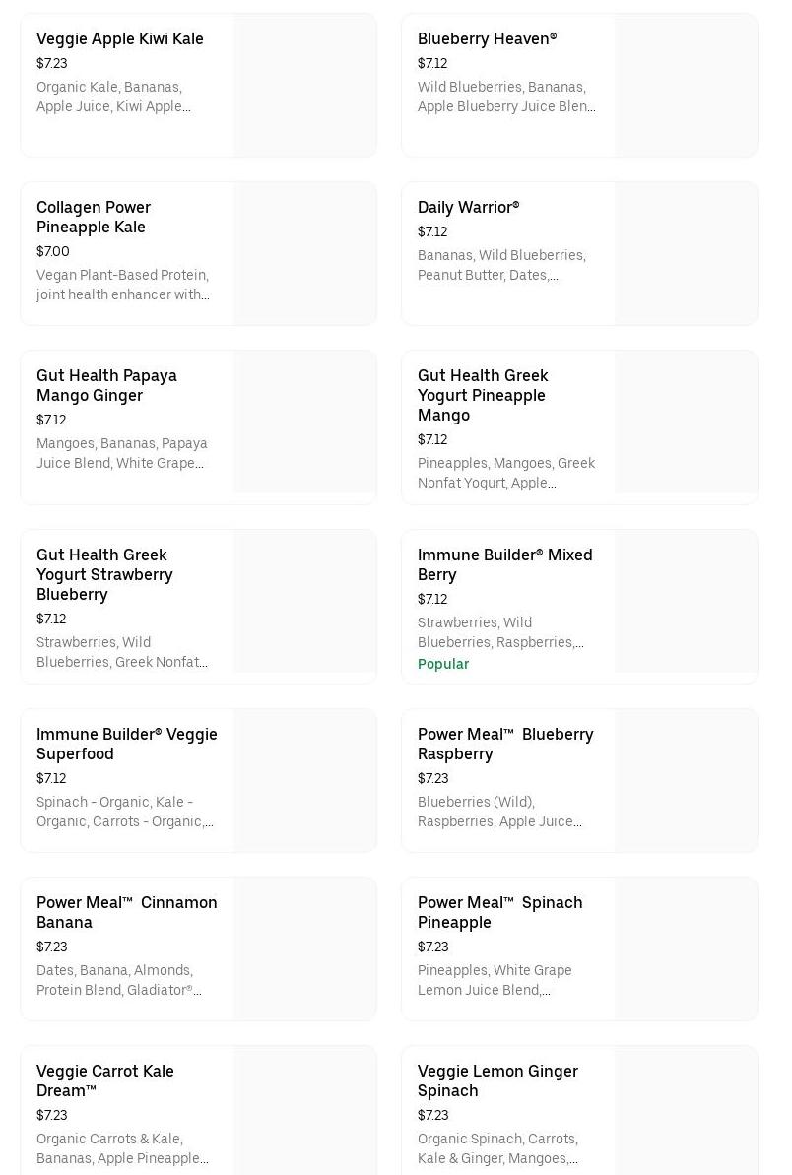Open Power Meal Cinnamon Banana item
This screenshot has width=792, height=1175.
pos(126,912)
